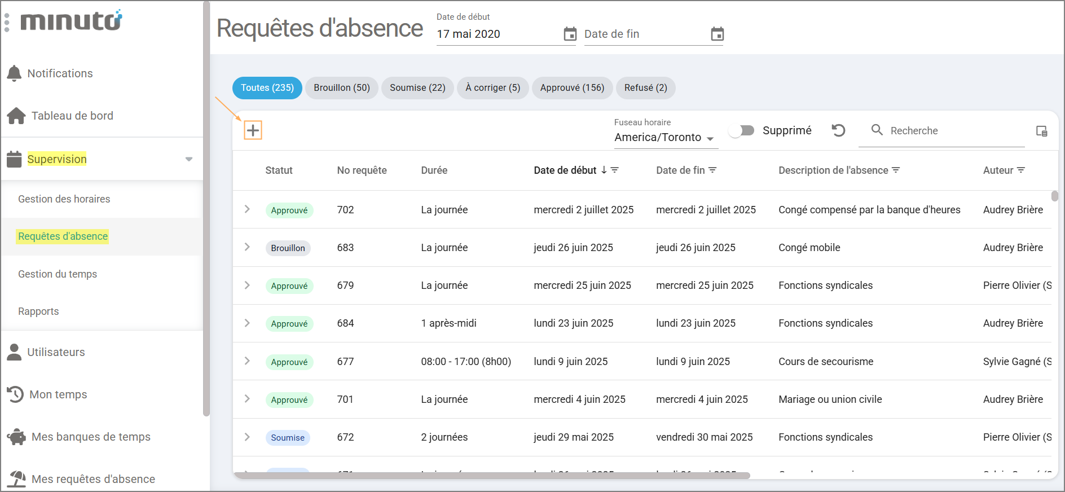
Task: Click the Statut column header
Action: pyautogui.click(x=279, y=170)
